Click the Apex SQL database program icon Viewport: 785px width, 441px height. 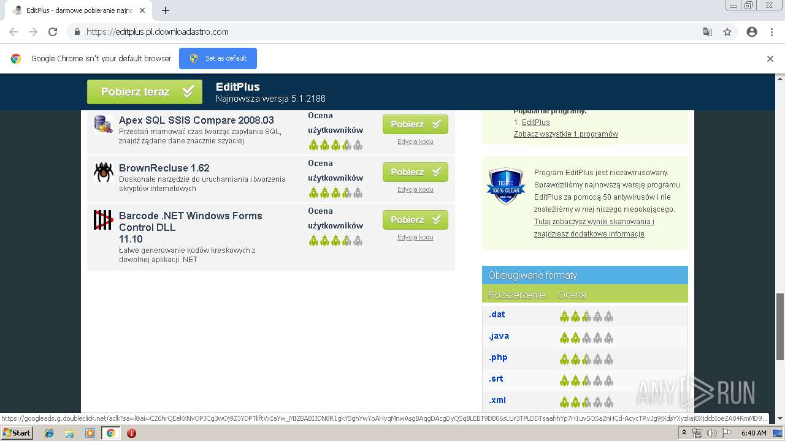[103, 124]
